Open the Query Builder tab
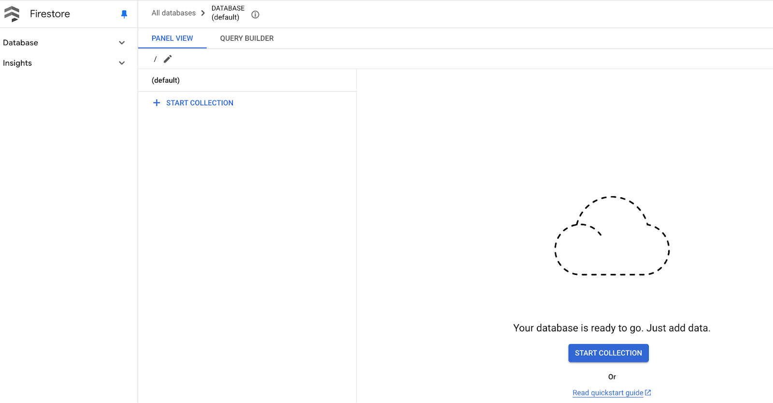This screenshot has width=773, height=403. (246, 38)
